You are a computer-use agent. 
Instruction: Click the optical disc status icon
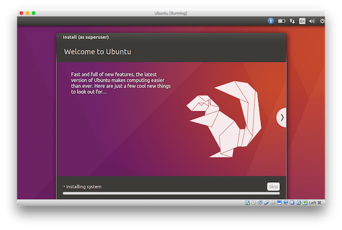254,203
